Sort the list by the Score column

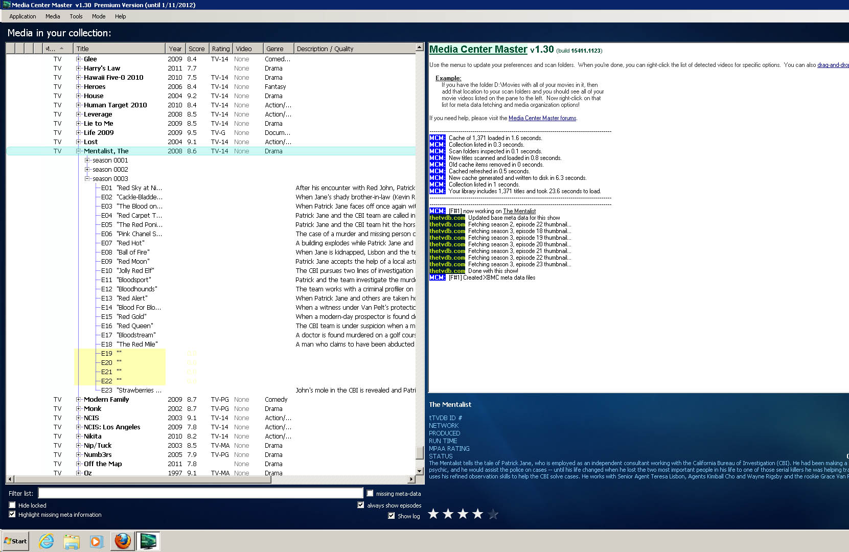(196, 49)
